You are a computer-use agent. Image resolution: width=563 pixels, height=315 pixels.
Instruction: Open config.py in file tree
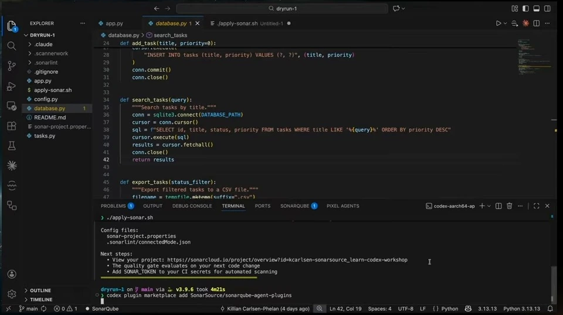point(46,100)
